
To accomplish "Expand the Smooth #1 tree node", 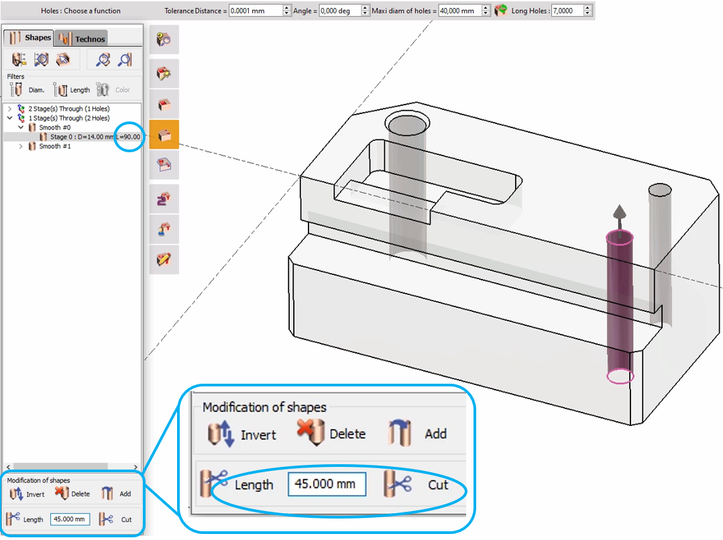I will (x=21, y=146).
